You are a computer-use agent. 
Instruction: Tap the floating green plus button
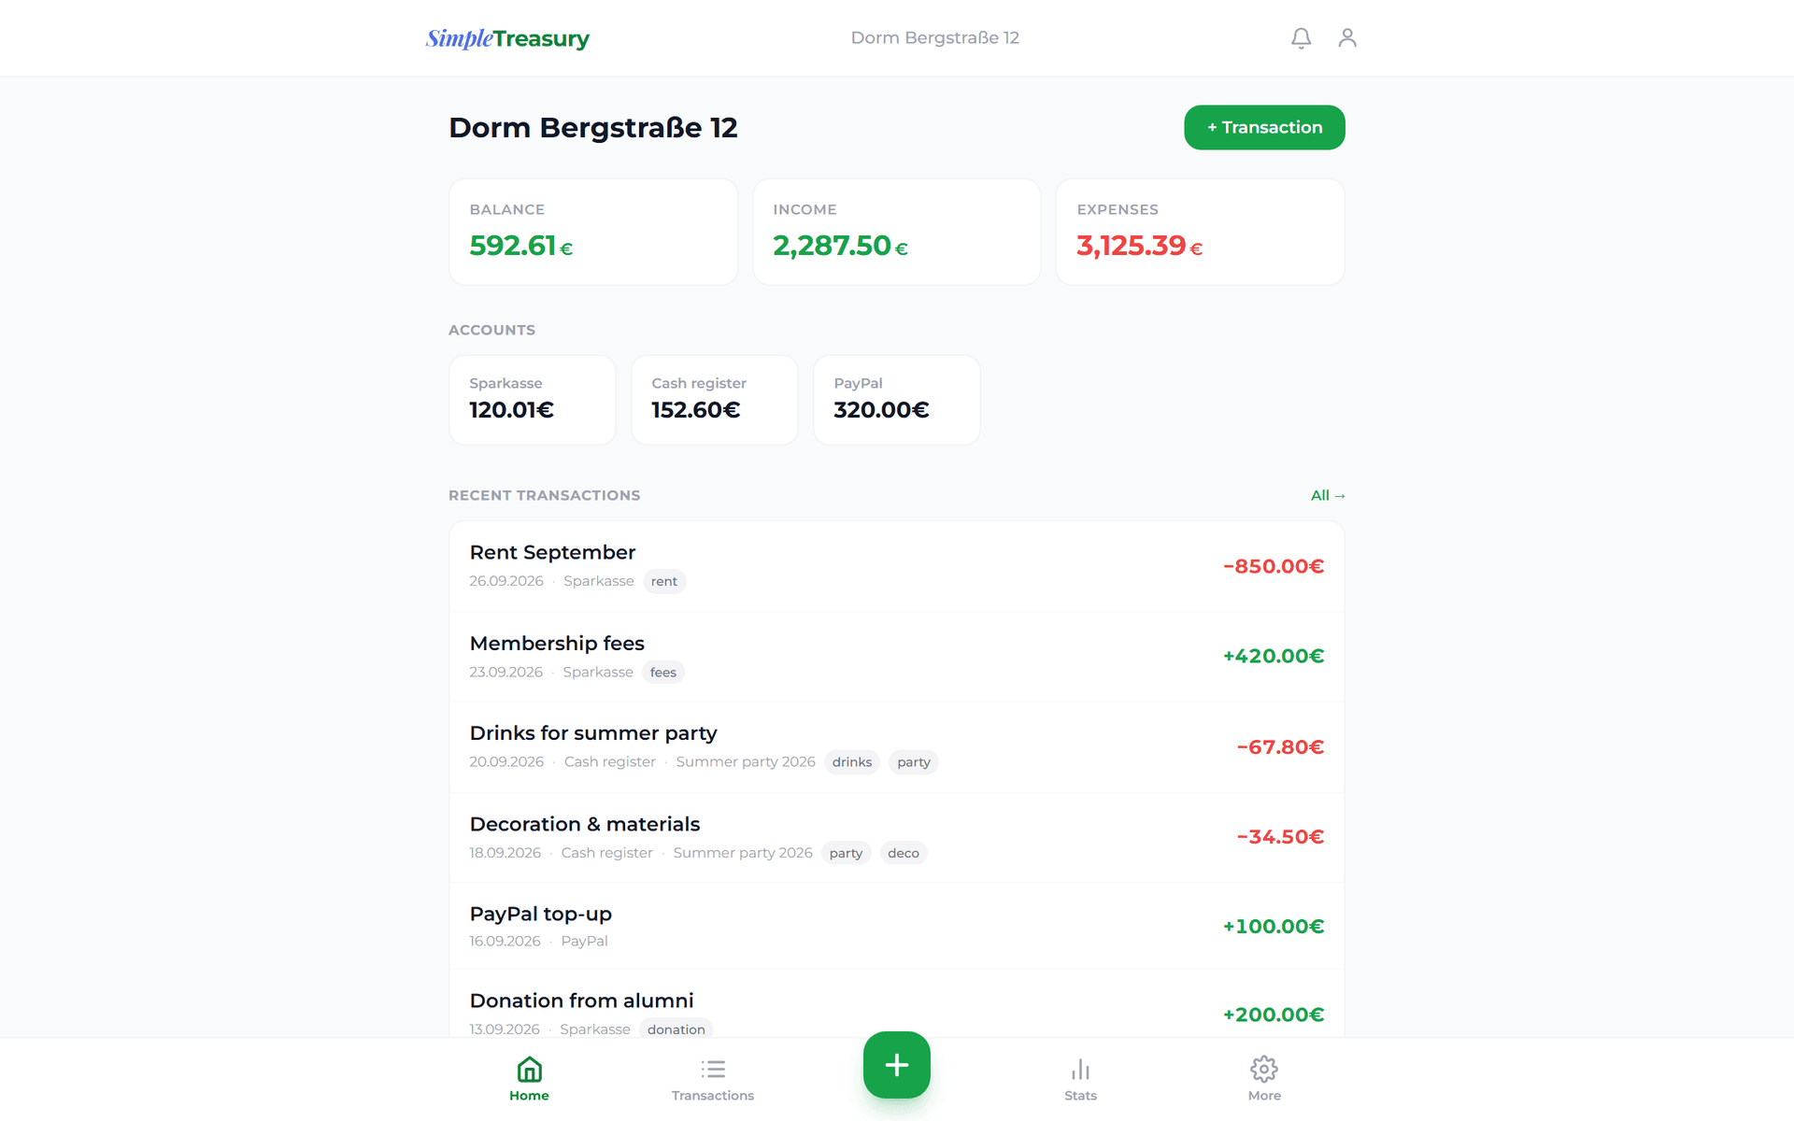[896, 1065]
